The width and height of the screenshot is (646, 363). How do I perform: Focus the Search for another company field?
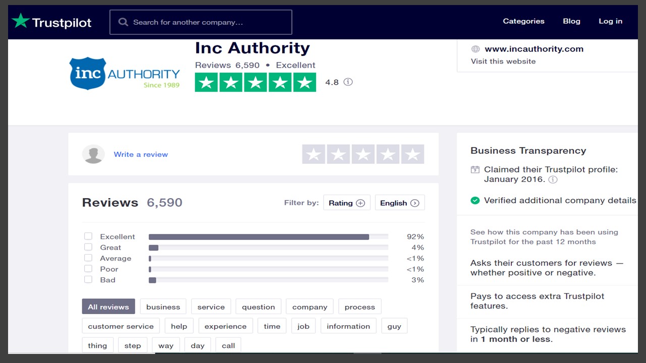(x=201, y=22)
